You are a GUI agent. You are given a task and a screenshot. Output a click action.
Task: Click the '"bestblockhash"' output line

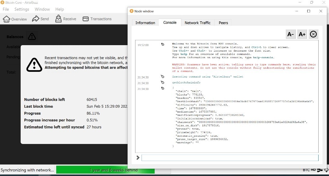tap(245, 102)
